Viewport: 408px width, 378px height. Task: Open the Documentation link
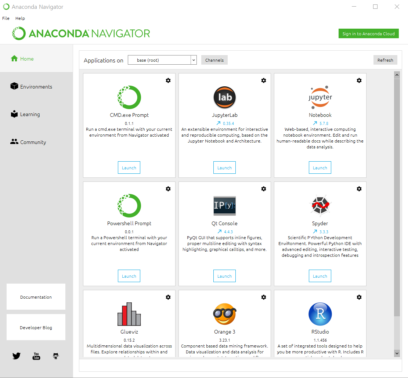point(36,297)
